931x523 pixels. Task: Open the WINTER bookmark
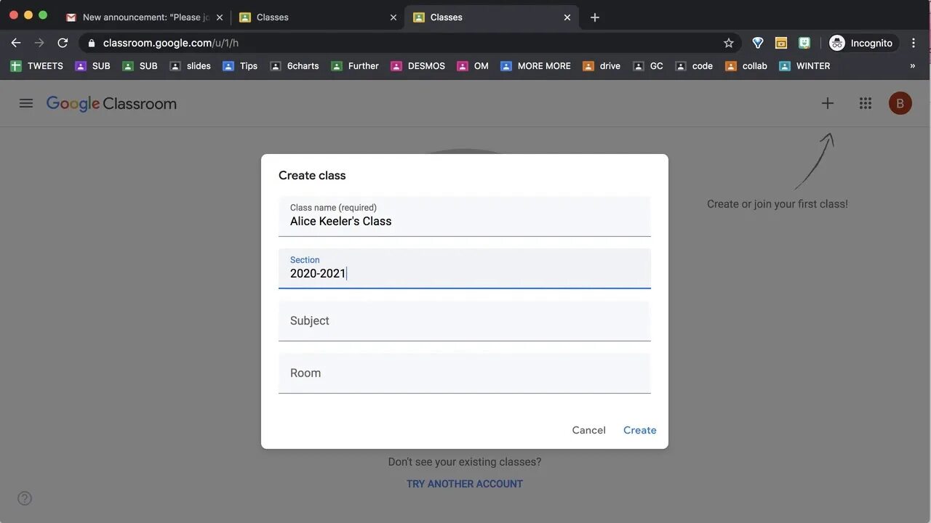coord(804,66)
